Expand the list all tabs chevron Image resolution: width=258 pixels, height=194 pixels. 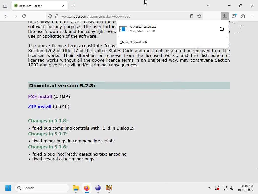(x=208, y=6)
